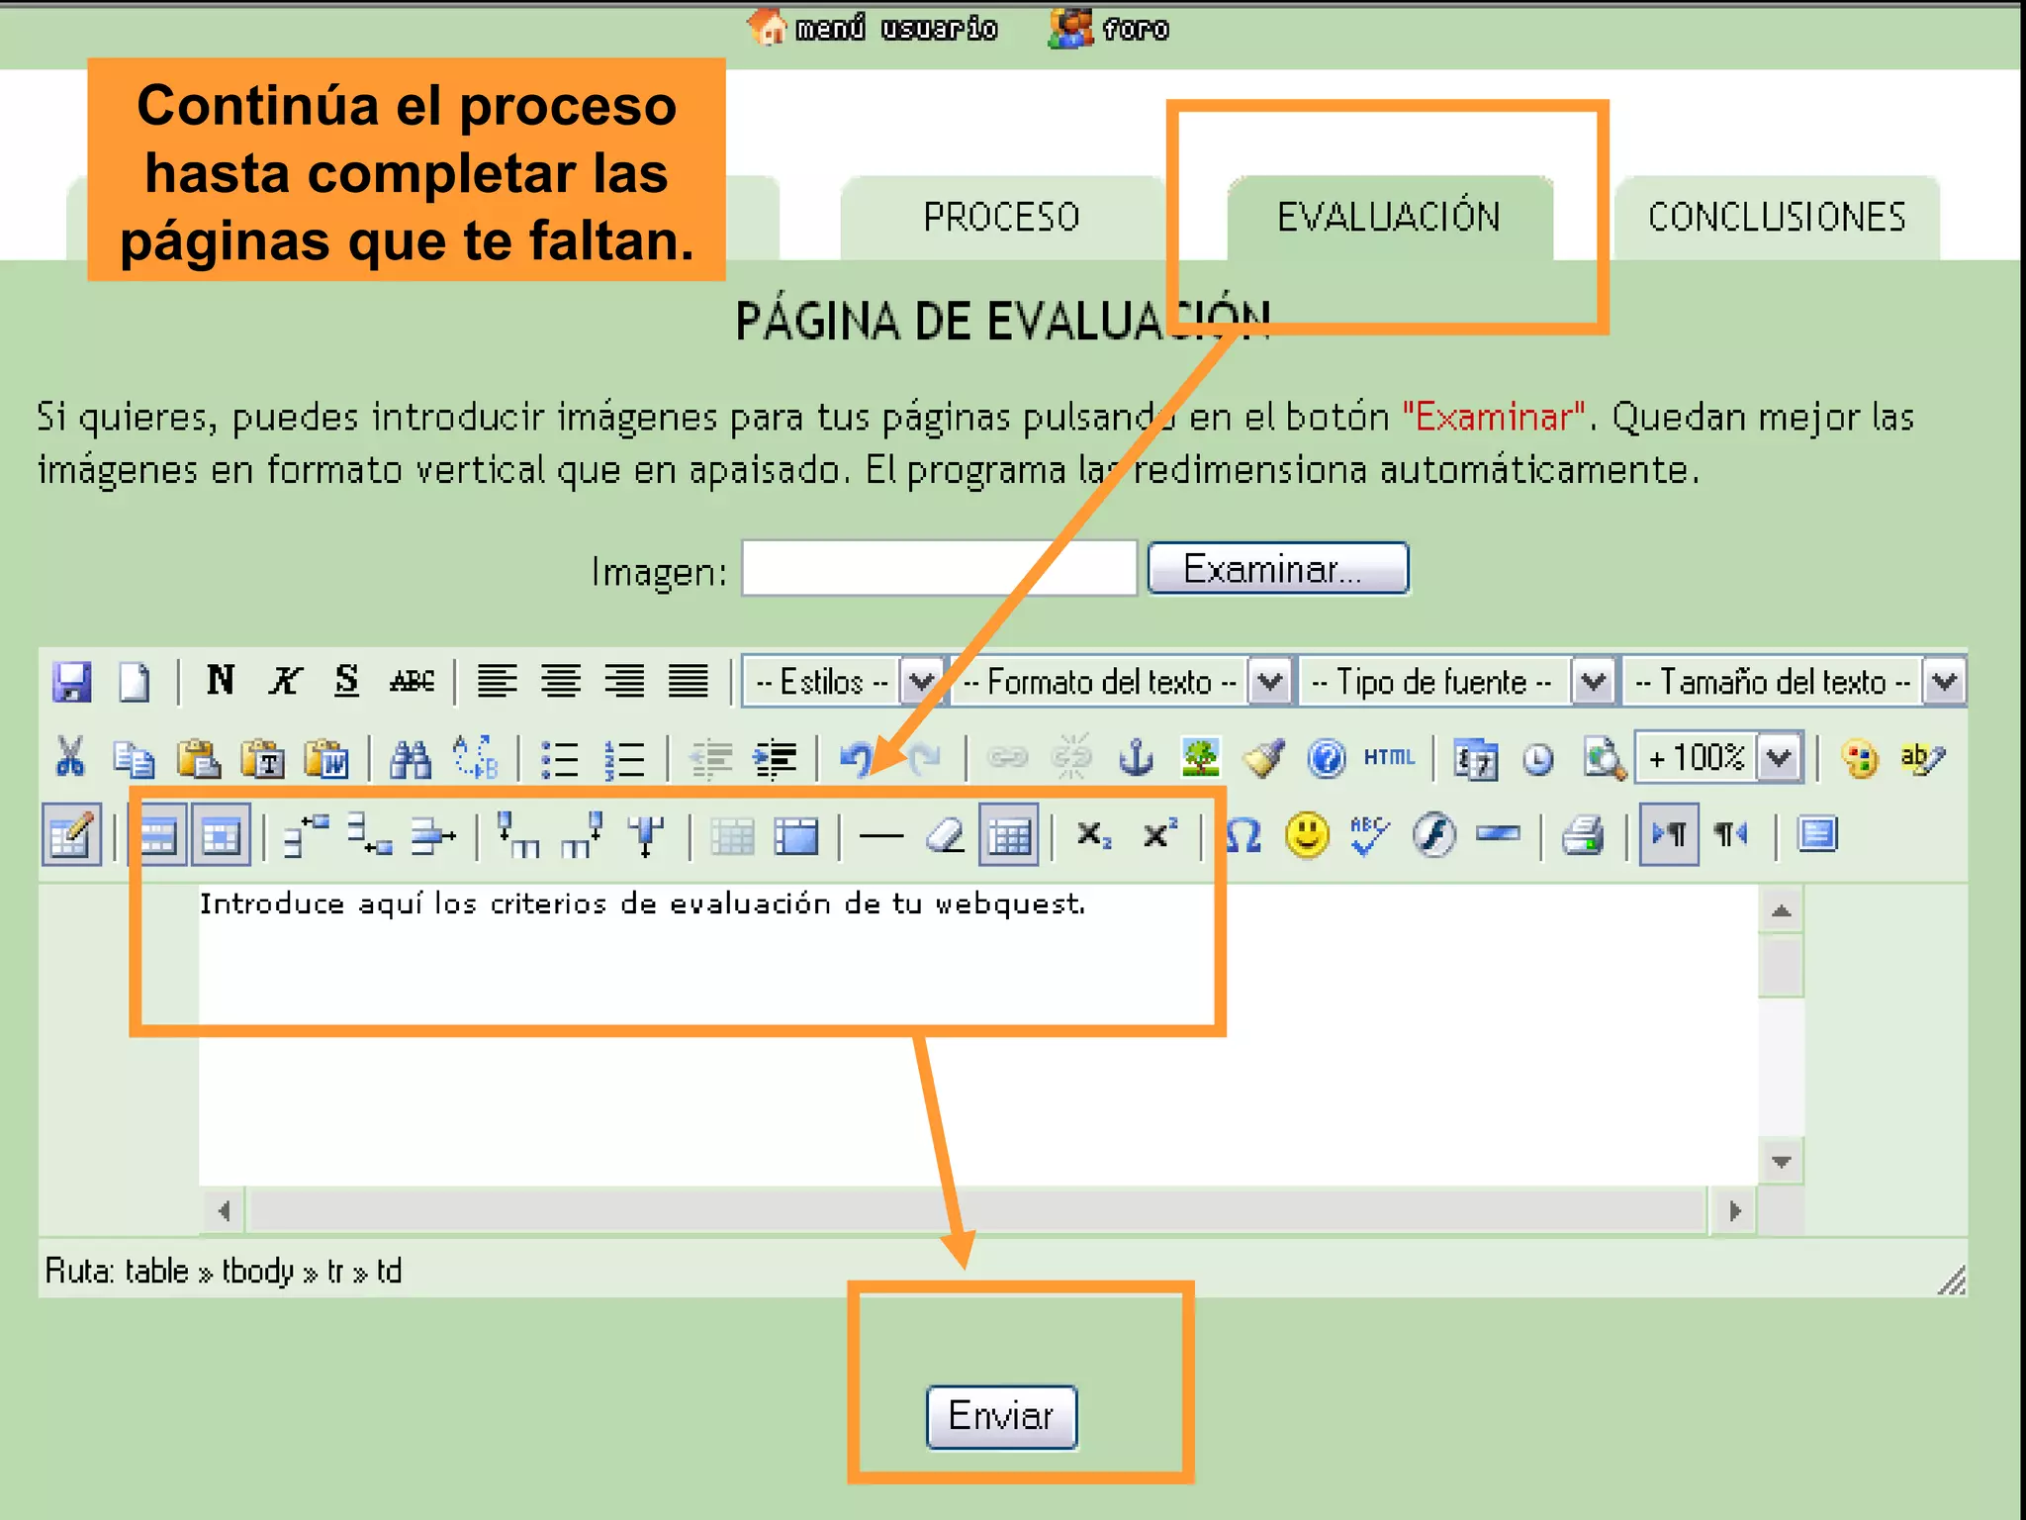2026x1520 pixels.
Task: Go to menú usuario
Action: [874, 28]
